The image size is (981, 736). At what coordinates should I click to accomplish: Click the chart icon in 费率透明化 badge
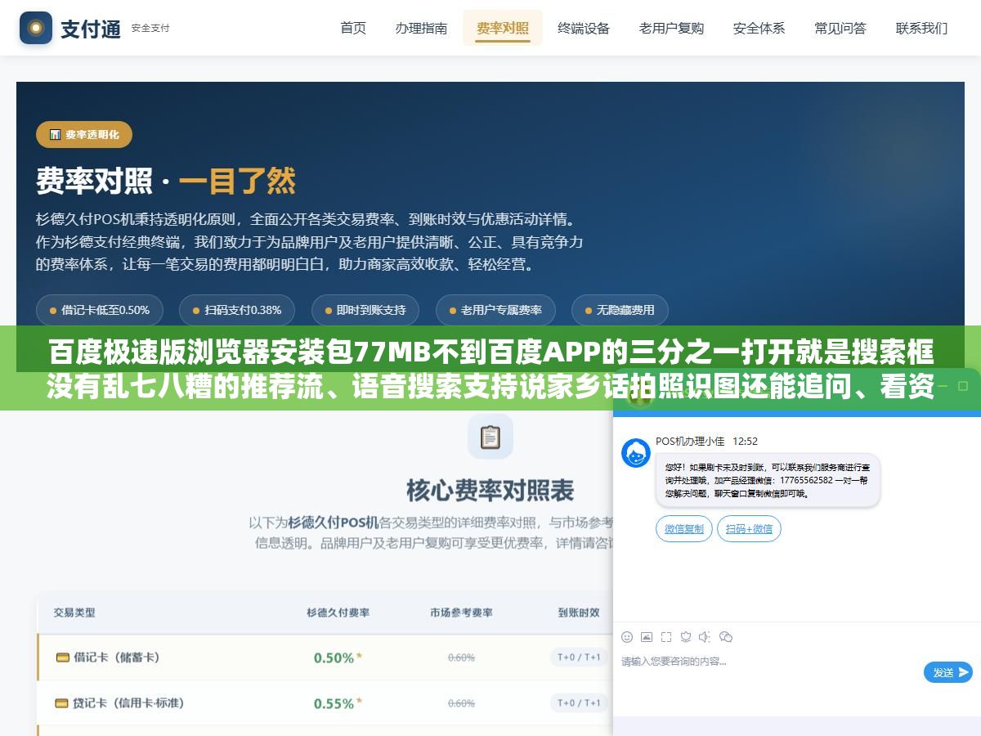pos(55,135)
